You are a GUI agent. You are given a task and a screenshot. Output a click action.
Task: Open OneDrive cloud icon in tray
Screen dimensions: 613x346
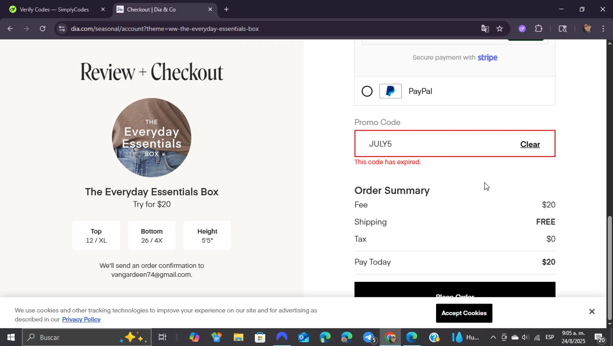515,337
